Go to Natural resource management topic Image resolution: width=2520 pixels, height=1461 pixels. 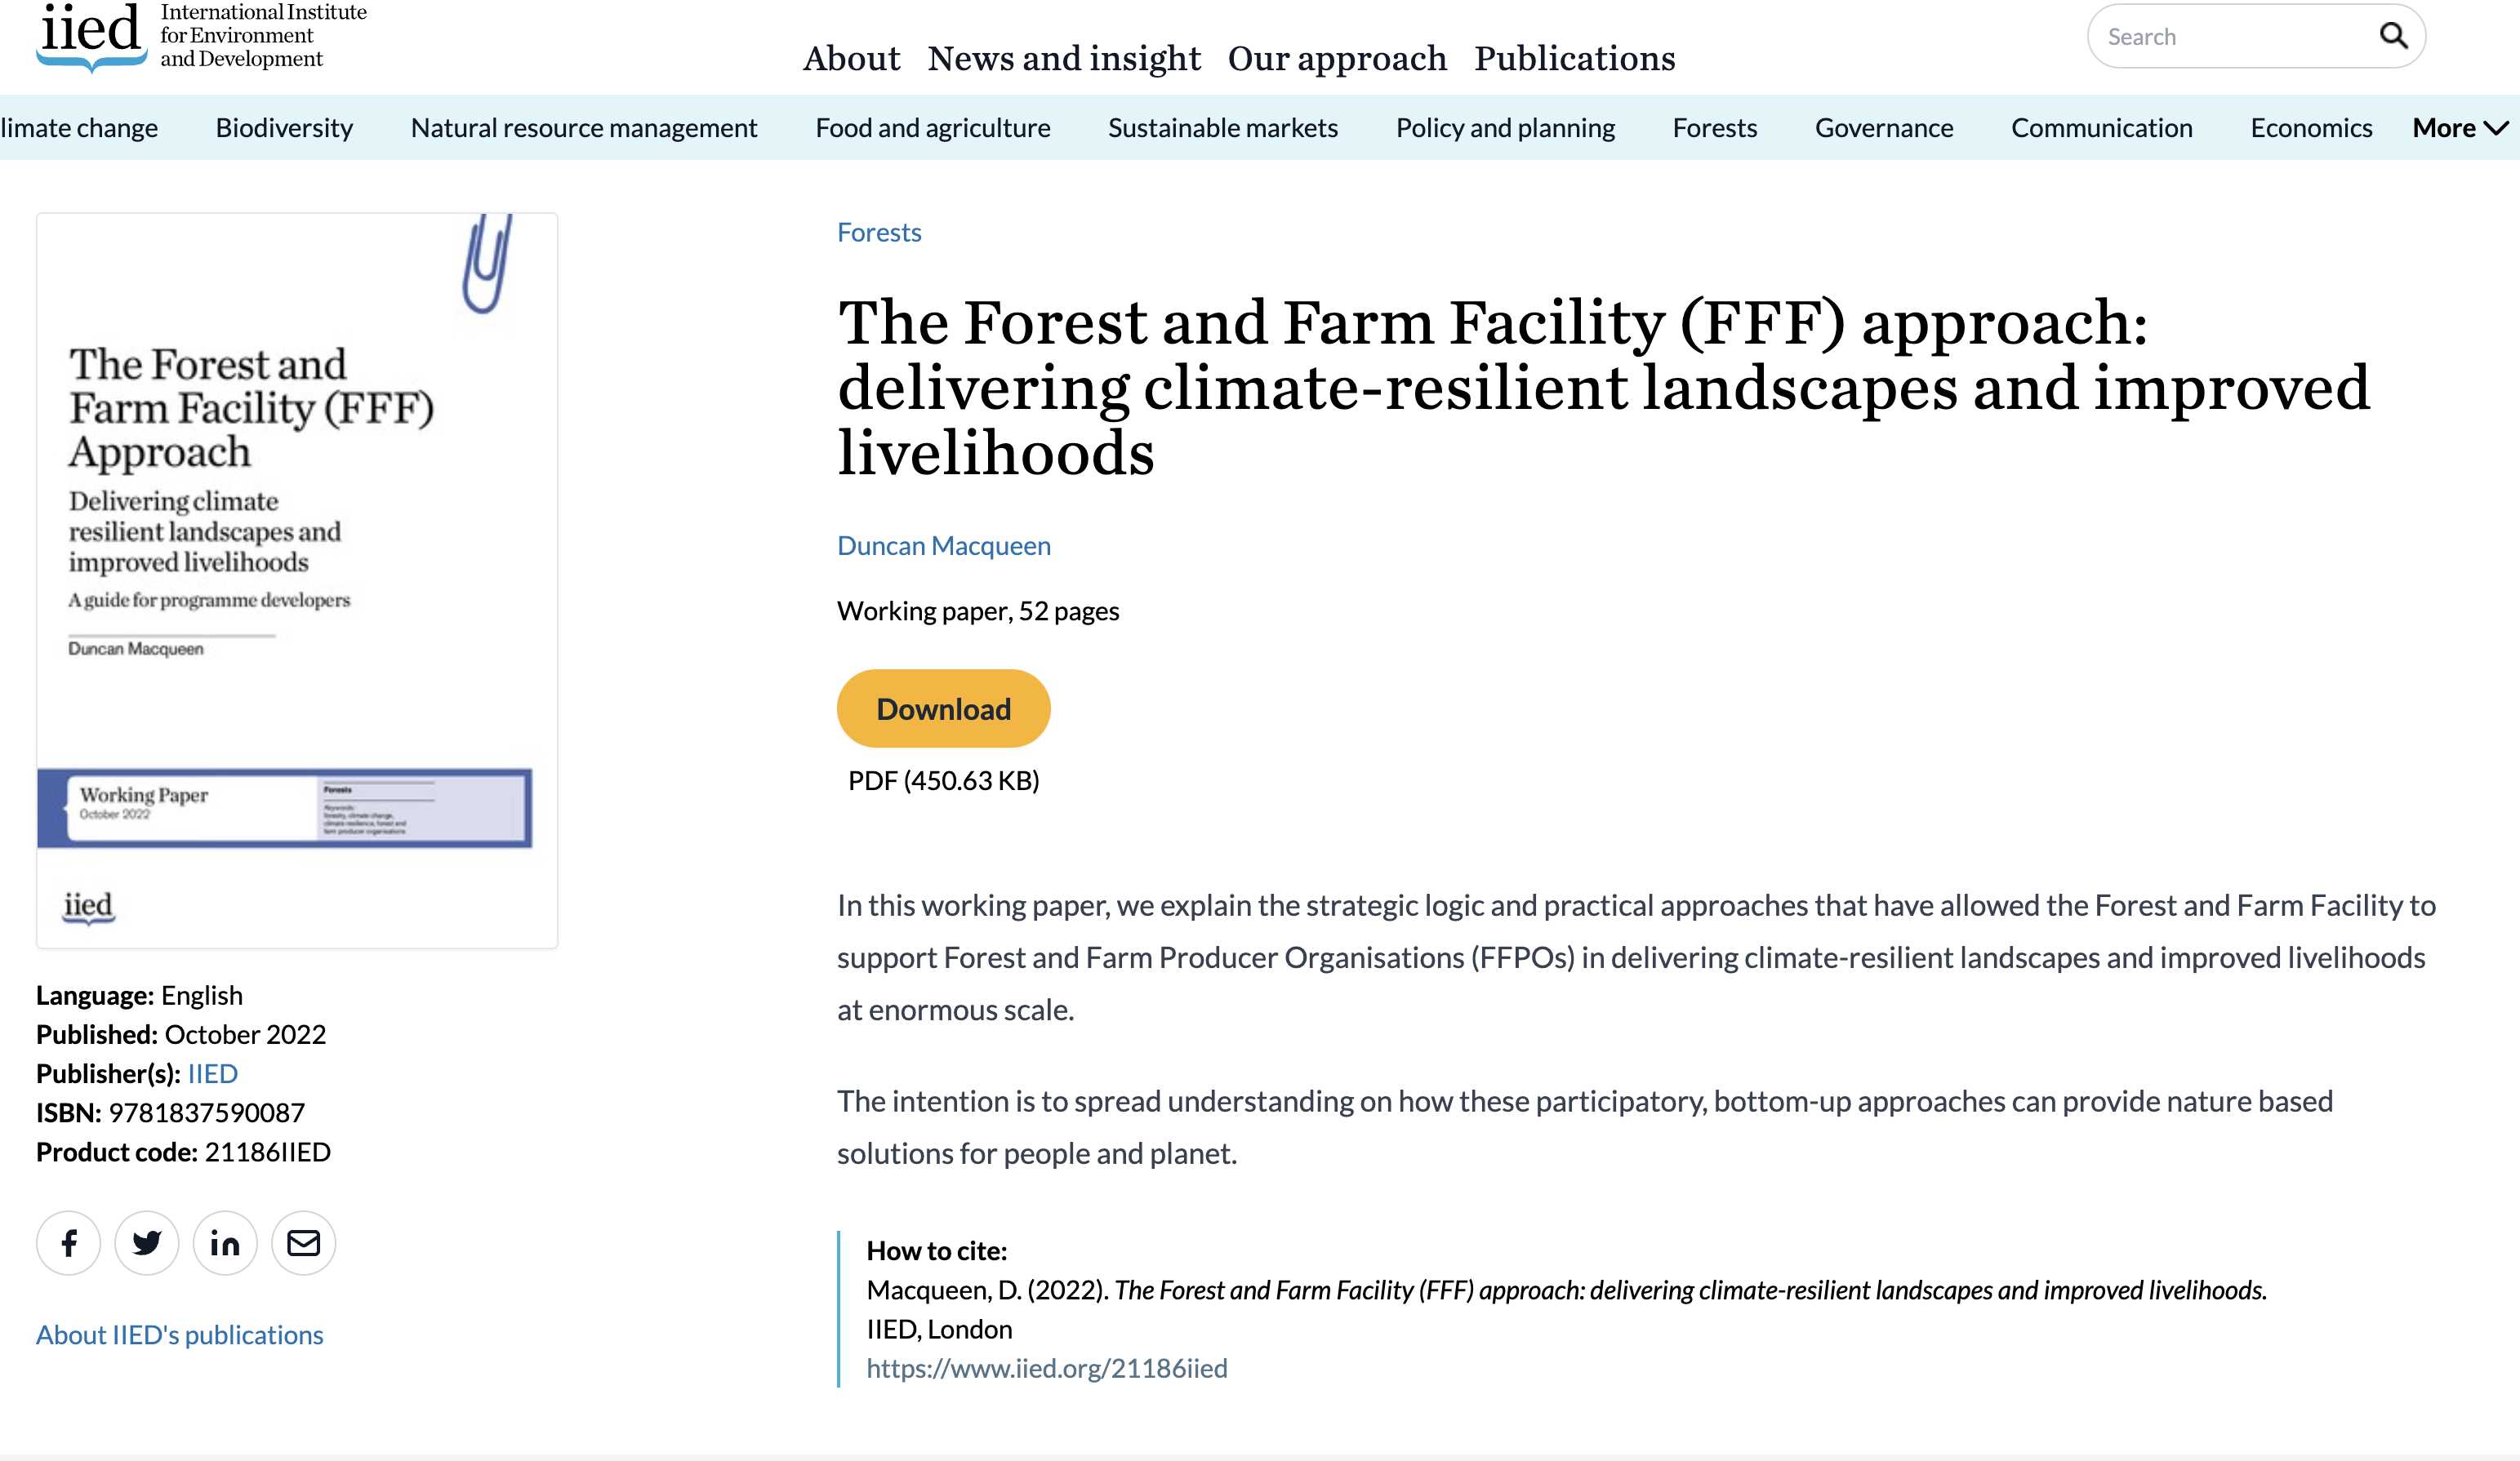point(584,128)
